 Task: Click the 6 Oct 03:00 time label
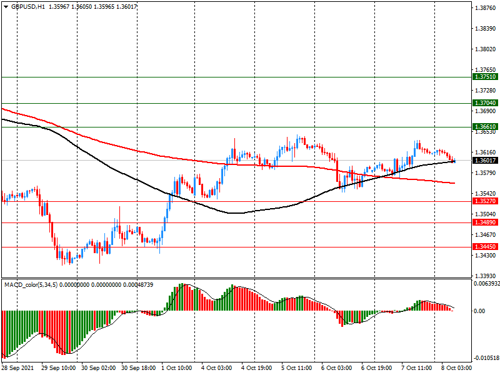tap(336, 368)
